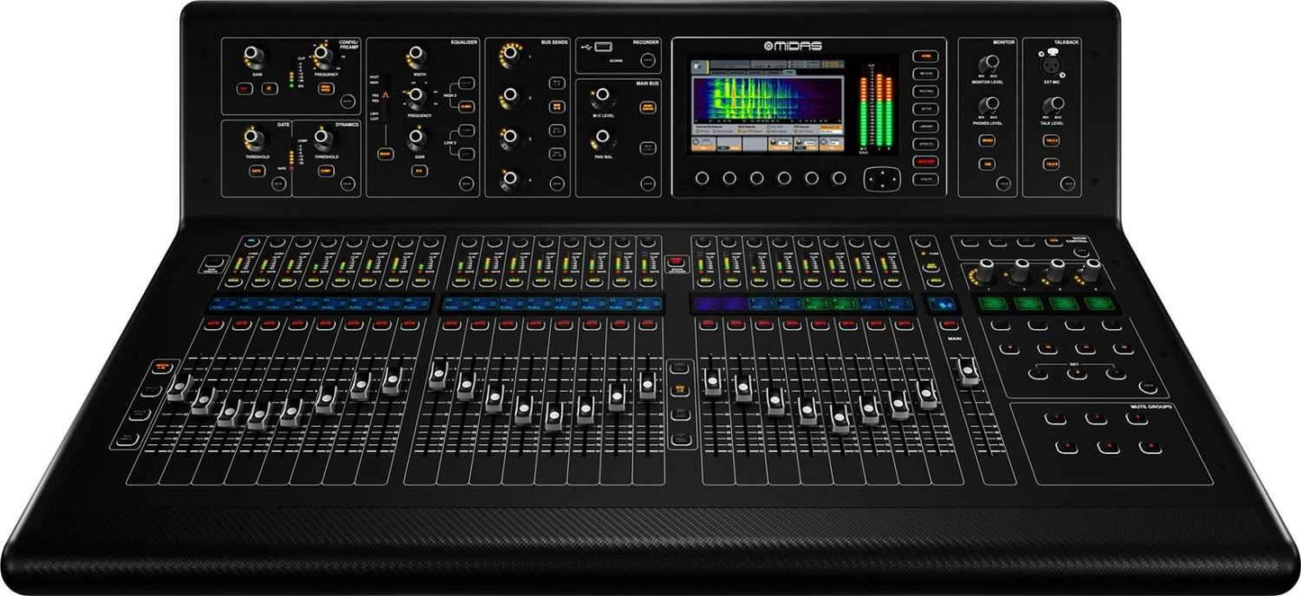Enable the MONO button in the Monitor section

986,139
